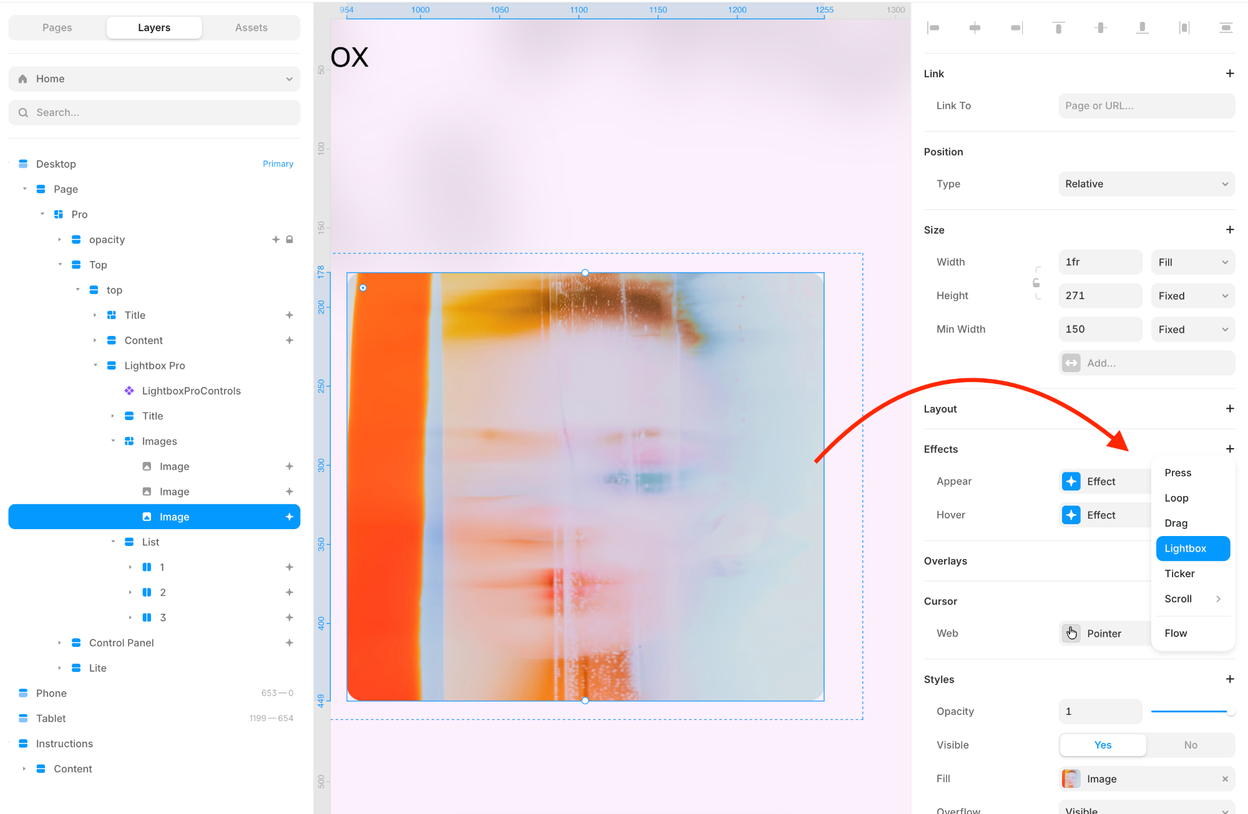The image size is (1248, 814).
Task: Set Visible to No
Action: [x=1190, y=745]
